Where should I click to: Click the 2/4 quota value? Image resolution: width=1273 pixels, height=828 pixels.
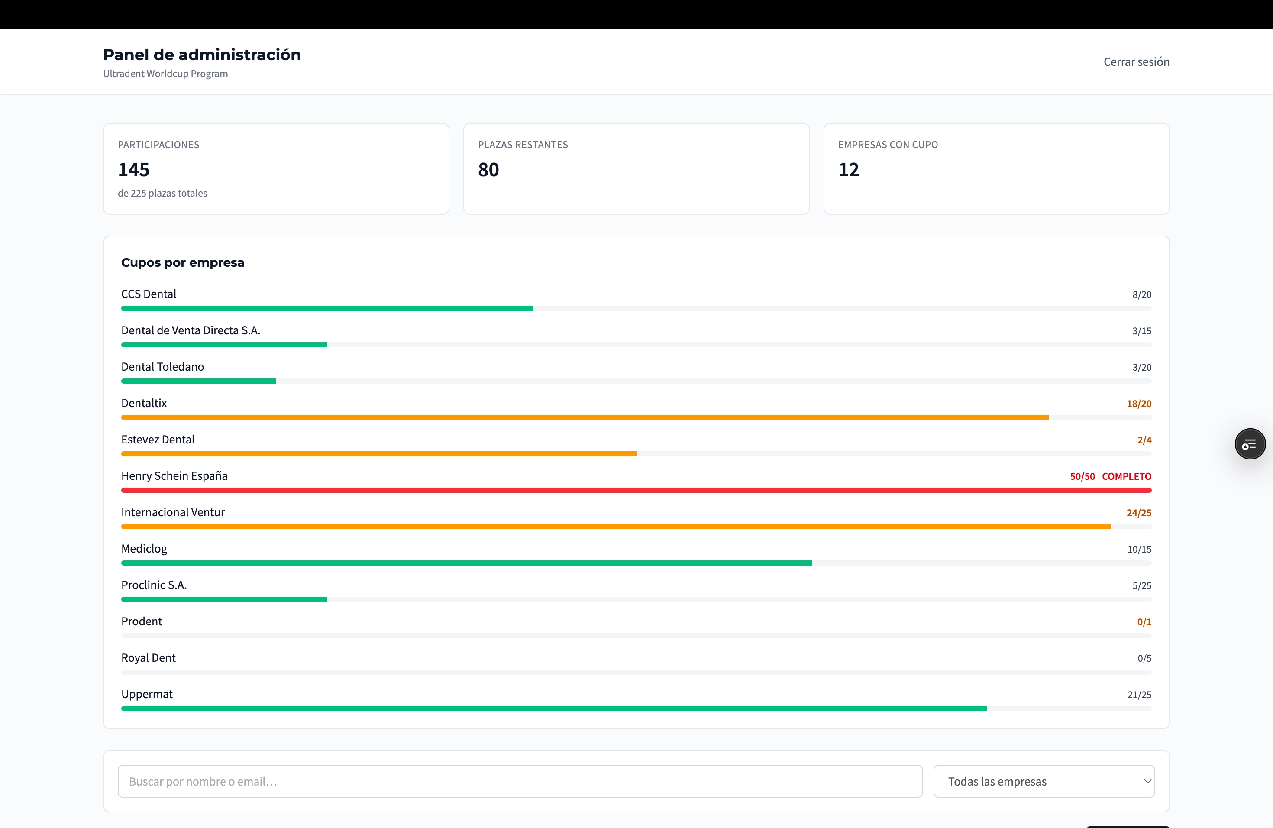tap(1144, 440)
